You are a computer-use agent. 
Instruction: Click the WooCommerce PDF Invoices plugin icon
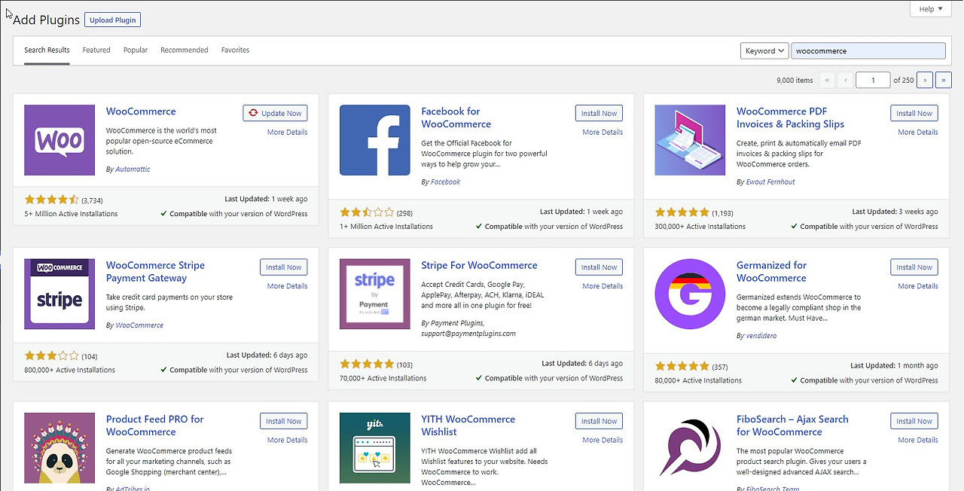690,140
